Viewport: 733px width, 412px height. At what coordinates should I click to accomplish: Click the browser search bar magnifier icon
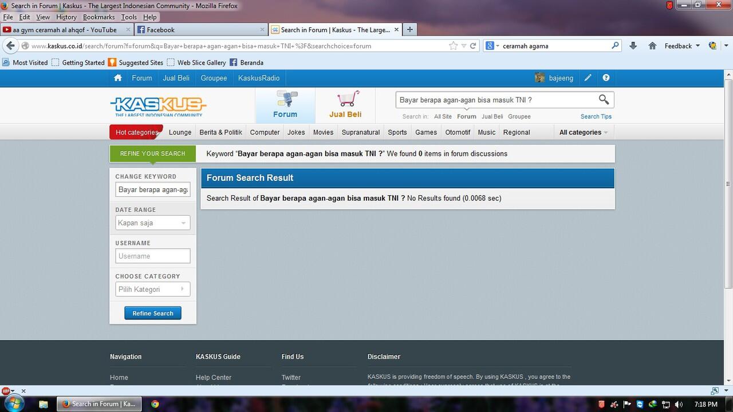pos(615,46)
